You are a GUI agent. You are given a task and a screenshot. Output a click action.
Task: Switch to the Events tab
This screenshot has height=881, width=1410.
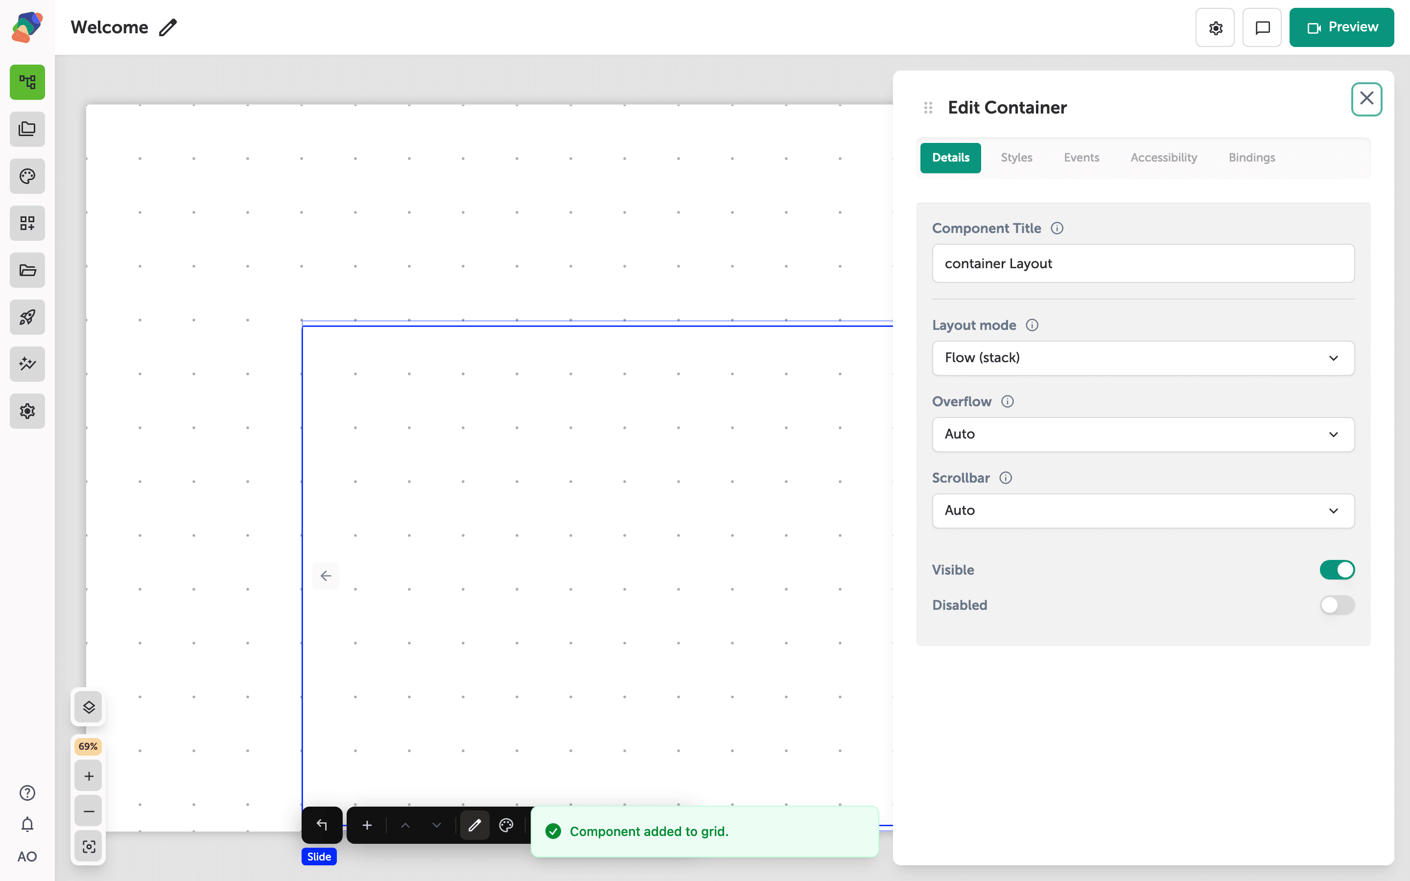[1081, 157]
